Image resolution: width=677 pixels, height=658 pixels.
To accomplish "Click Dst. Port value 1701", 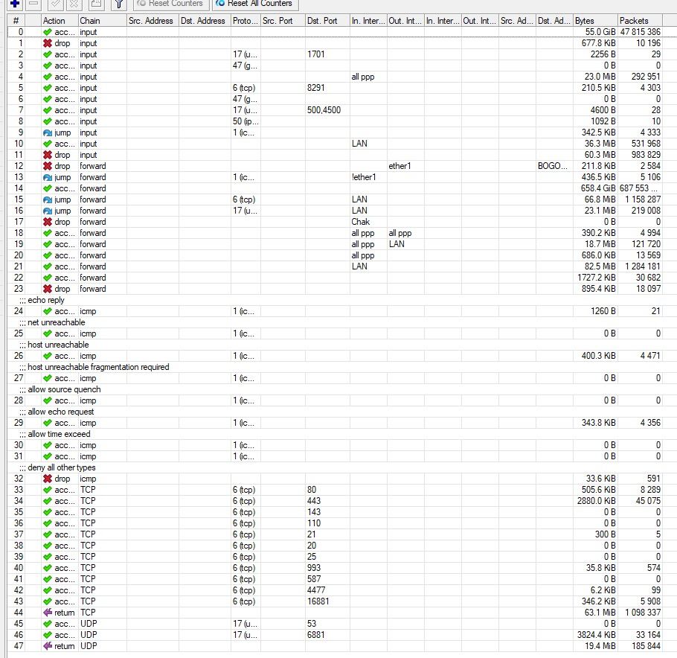I will (x=315, y=54).
